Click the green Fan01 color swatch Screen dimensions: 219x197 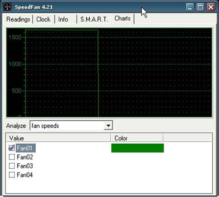138,148
